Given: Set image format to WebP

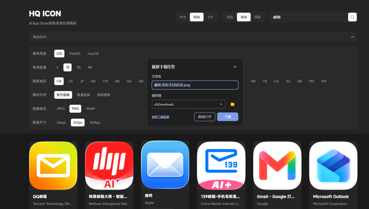Looking at the screenshot, I should point(90,108).
